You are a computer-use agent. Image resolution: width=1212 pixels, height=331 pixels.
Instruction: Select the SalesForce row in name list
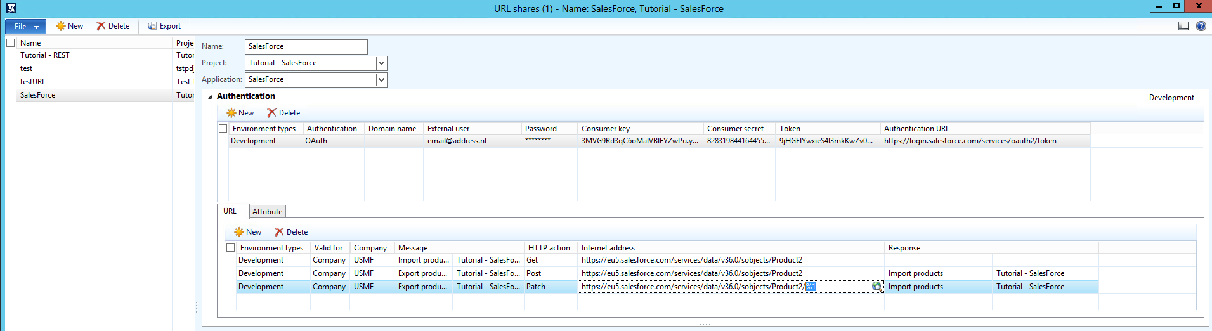(105, 95)
